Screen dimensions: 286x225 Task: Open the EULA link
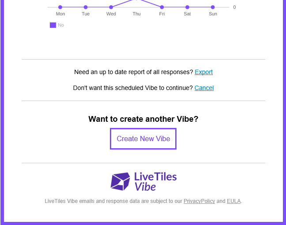pyautogui.click(x=233, y=201)
